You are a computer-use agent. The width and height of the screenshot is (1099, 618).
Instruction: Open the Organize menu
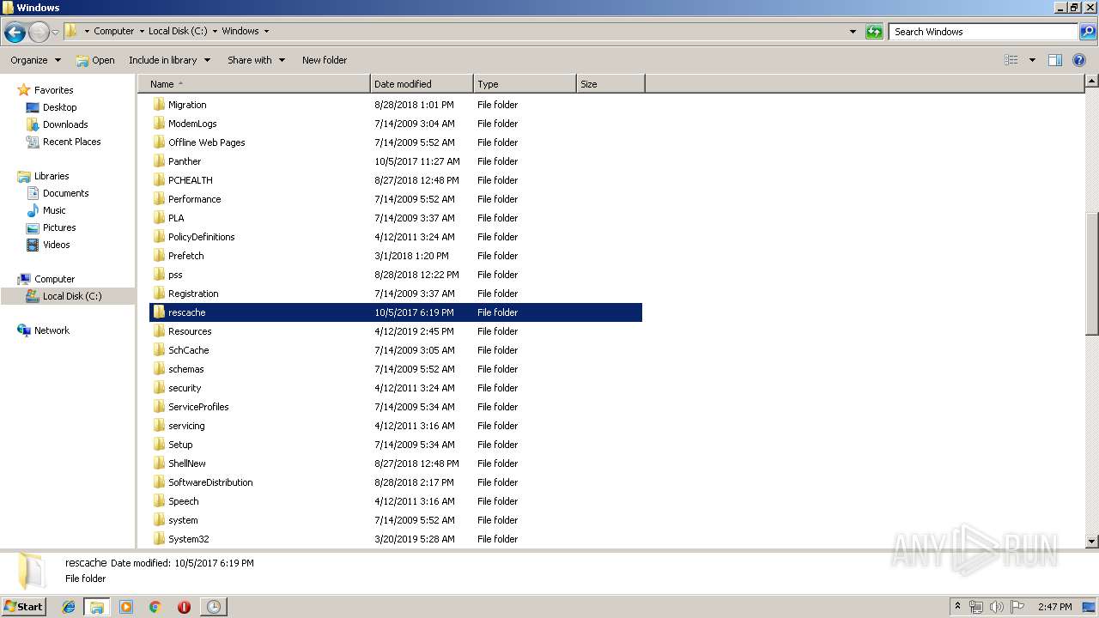pos(35,60)
